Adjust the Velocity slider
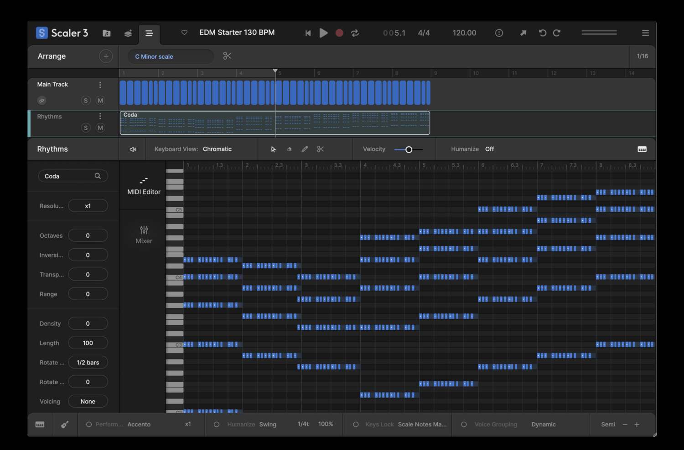Image resolution: width=684 pixels, height=450 pixels. 408,149
